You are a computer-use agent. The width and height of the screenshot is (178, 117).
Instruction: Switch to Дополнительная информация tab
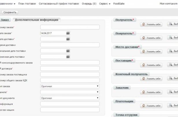tap(36, 20)
